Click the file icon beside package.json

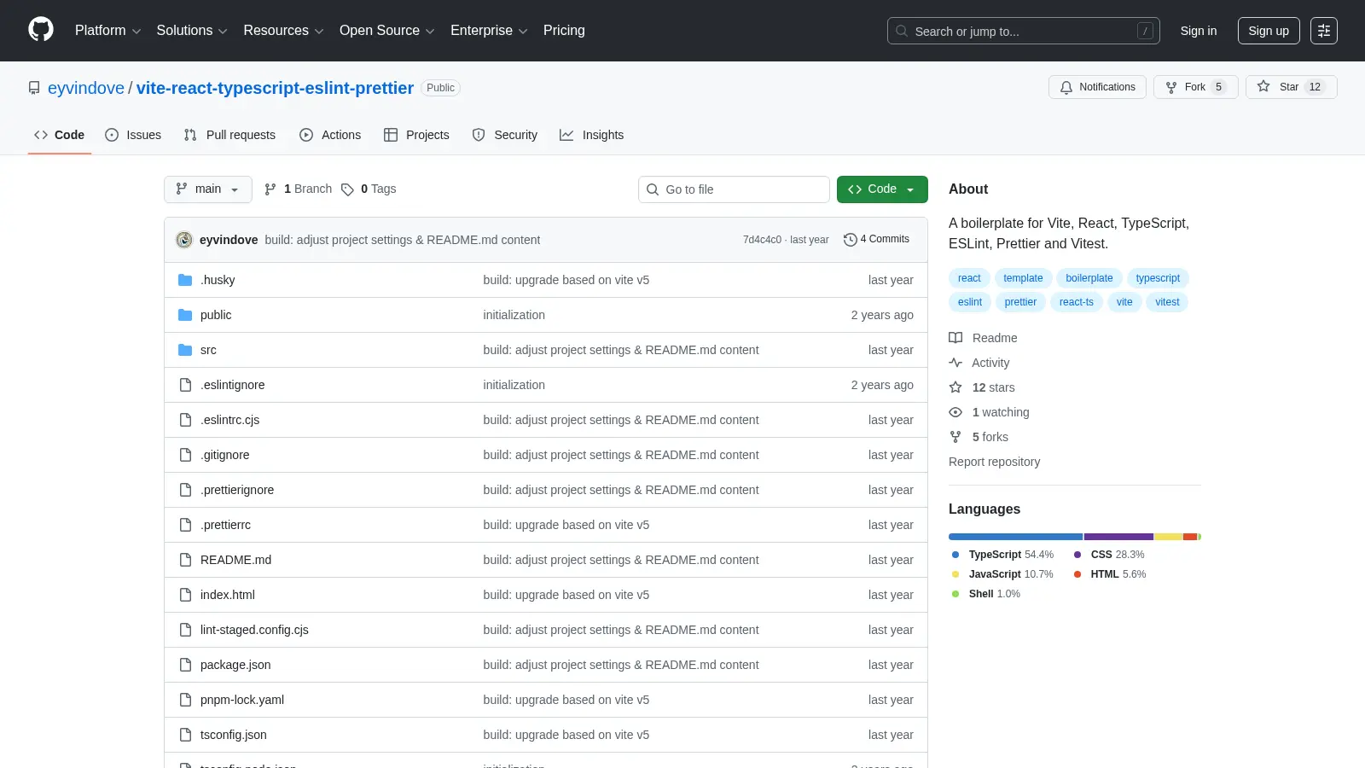[x=185, y=665]
